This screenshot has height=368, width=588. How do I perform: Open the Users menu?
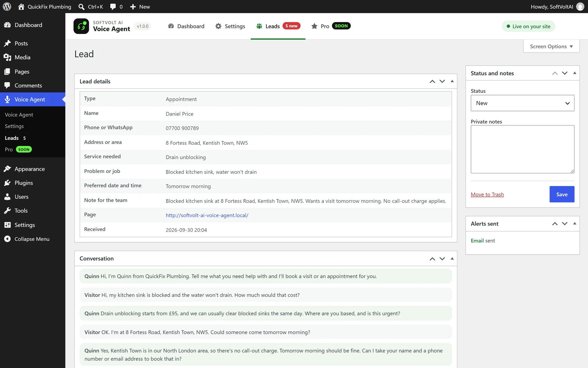[21, 197]
